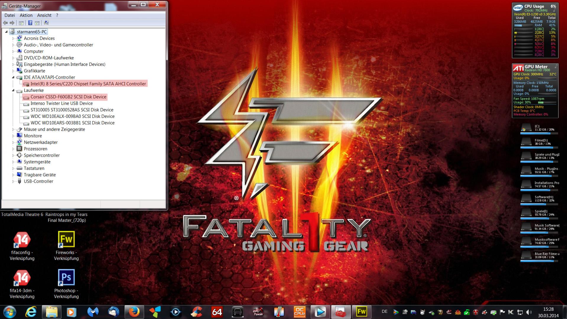Viewport: 567px width, 319px height.
Task: Open the (C:) drive gadget entry
Action: coord(539,128)
